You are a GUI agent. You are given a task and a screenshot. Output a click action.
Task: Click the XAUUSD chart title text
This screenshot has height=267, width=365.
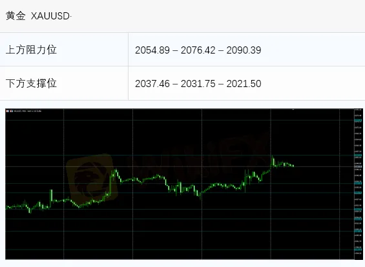pyautogui.click(x=28, y=111)
